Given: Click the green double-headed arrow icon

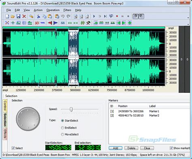Looking at the screenshot, I should 70,23.
